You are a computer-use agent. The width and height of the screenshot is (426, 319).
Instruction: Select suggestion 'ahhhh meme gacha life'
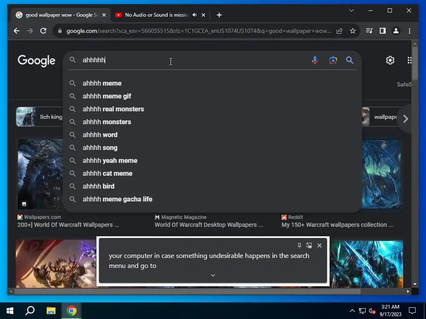[x=212, y=199]
